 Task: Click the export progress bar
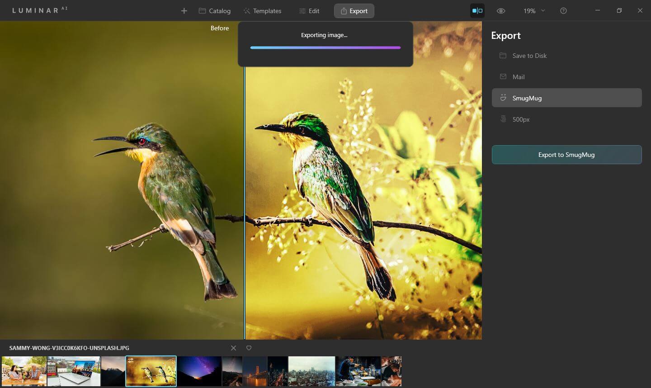[325, 47]
